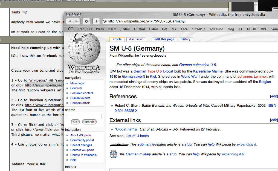Follow the Germaniawerft link
This screenshot has height=171, width=278.
point(133,77)
